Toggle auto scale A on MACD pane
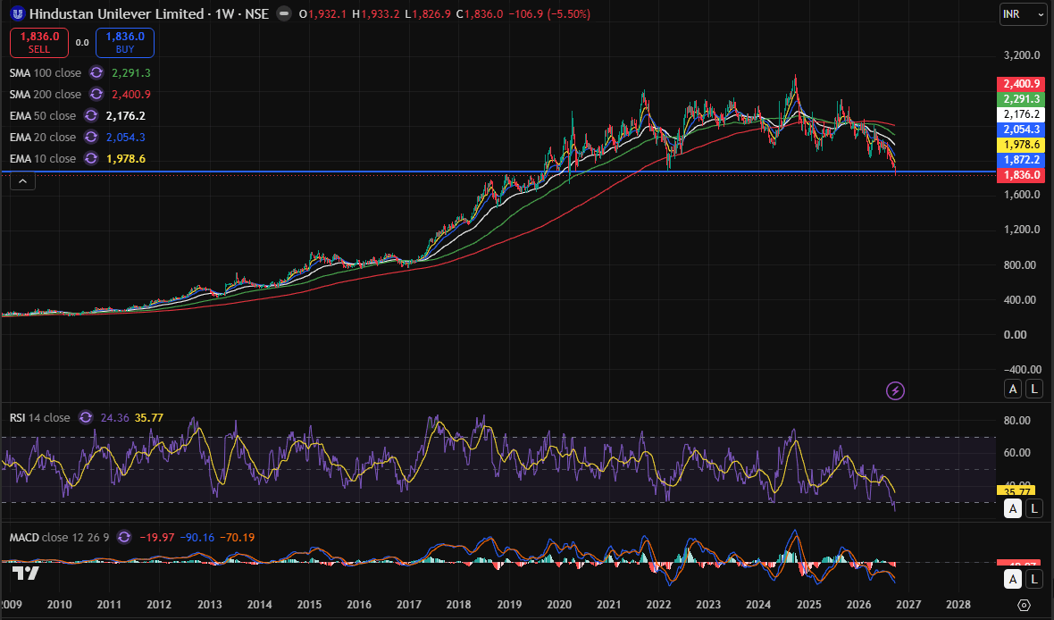The height and width of the screenshot is (620, 1054). 1013,579
